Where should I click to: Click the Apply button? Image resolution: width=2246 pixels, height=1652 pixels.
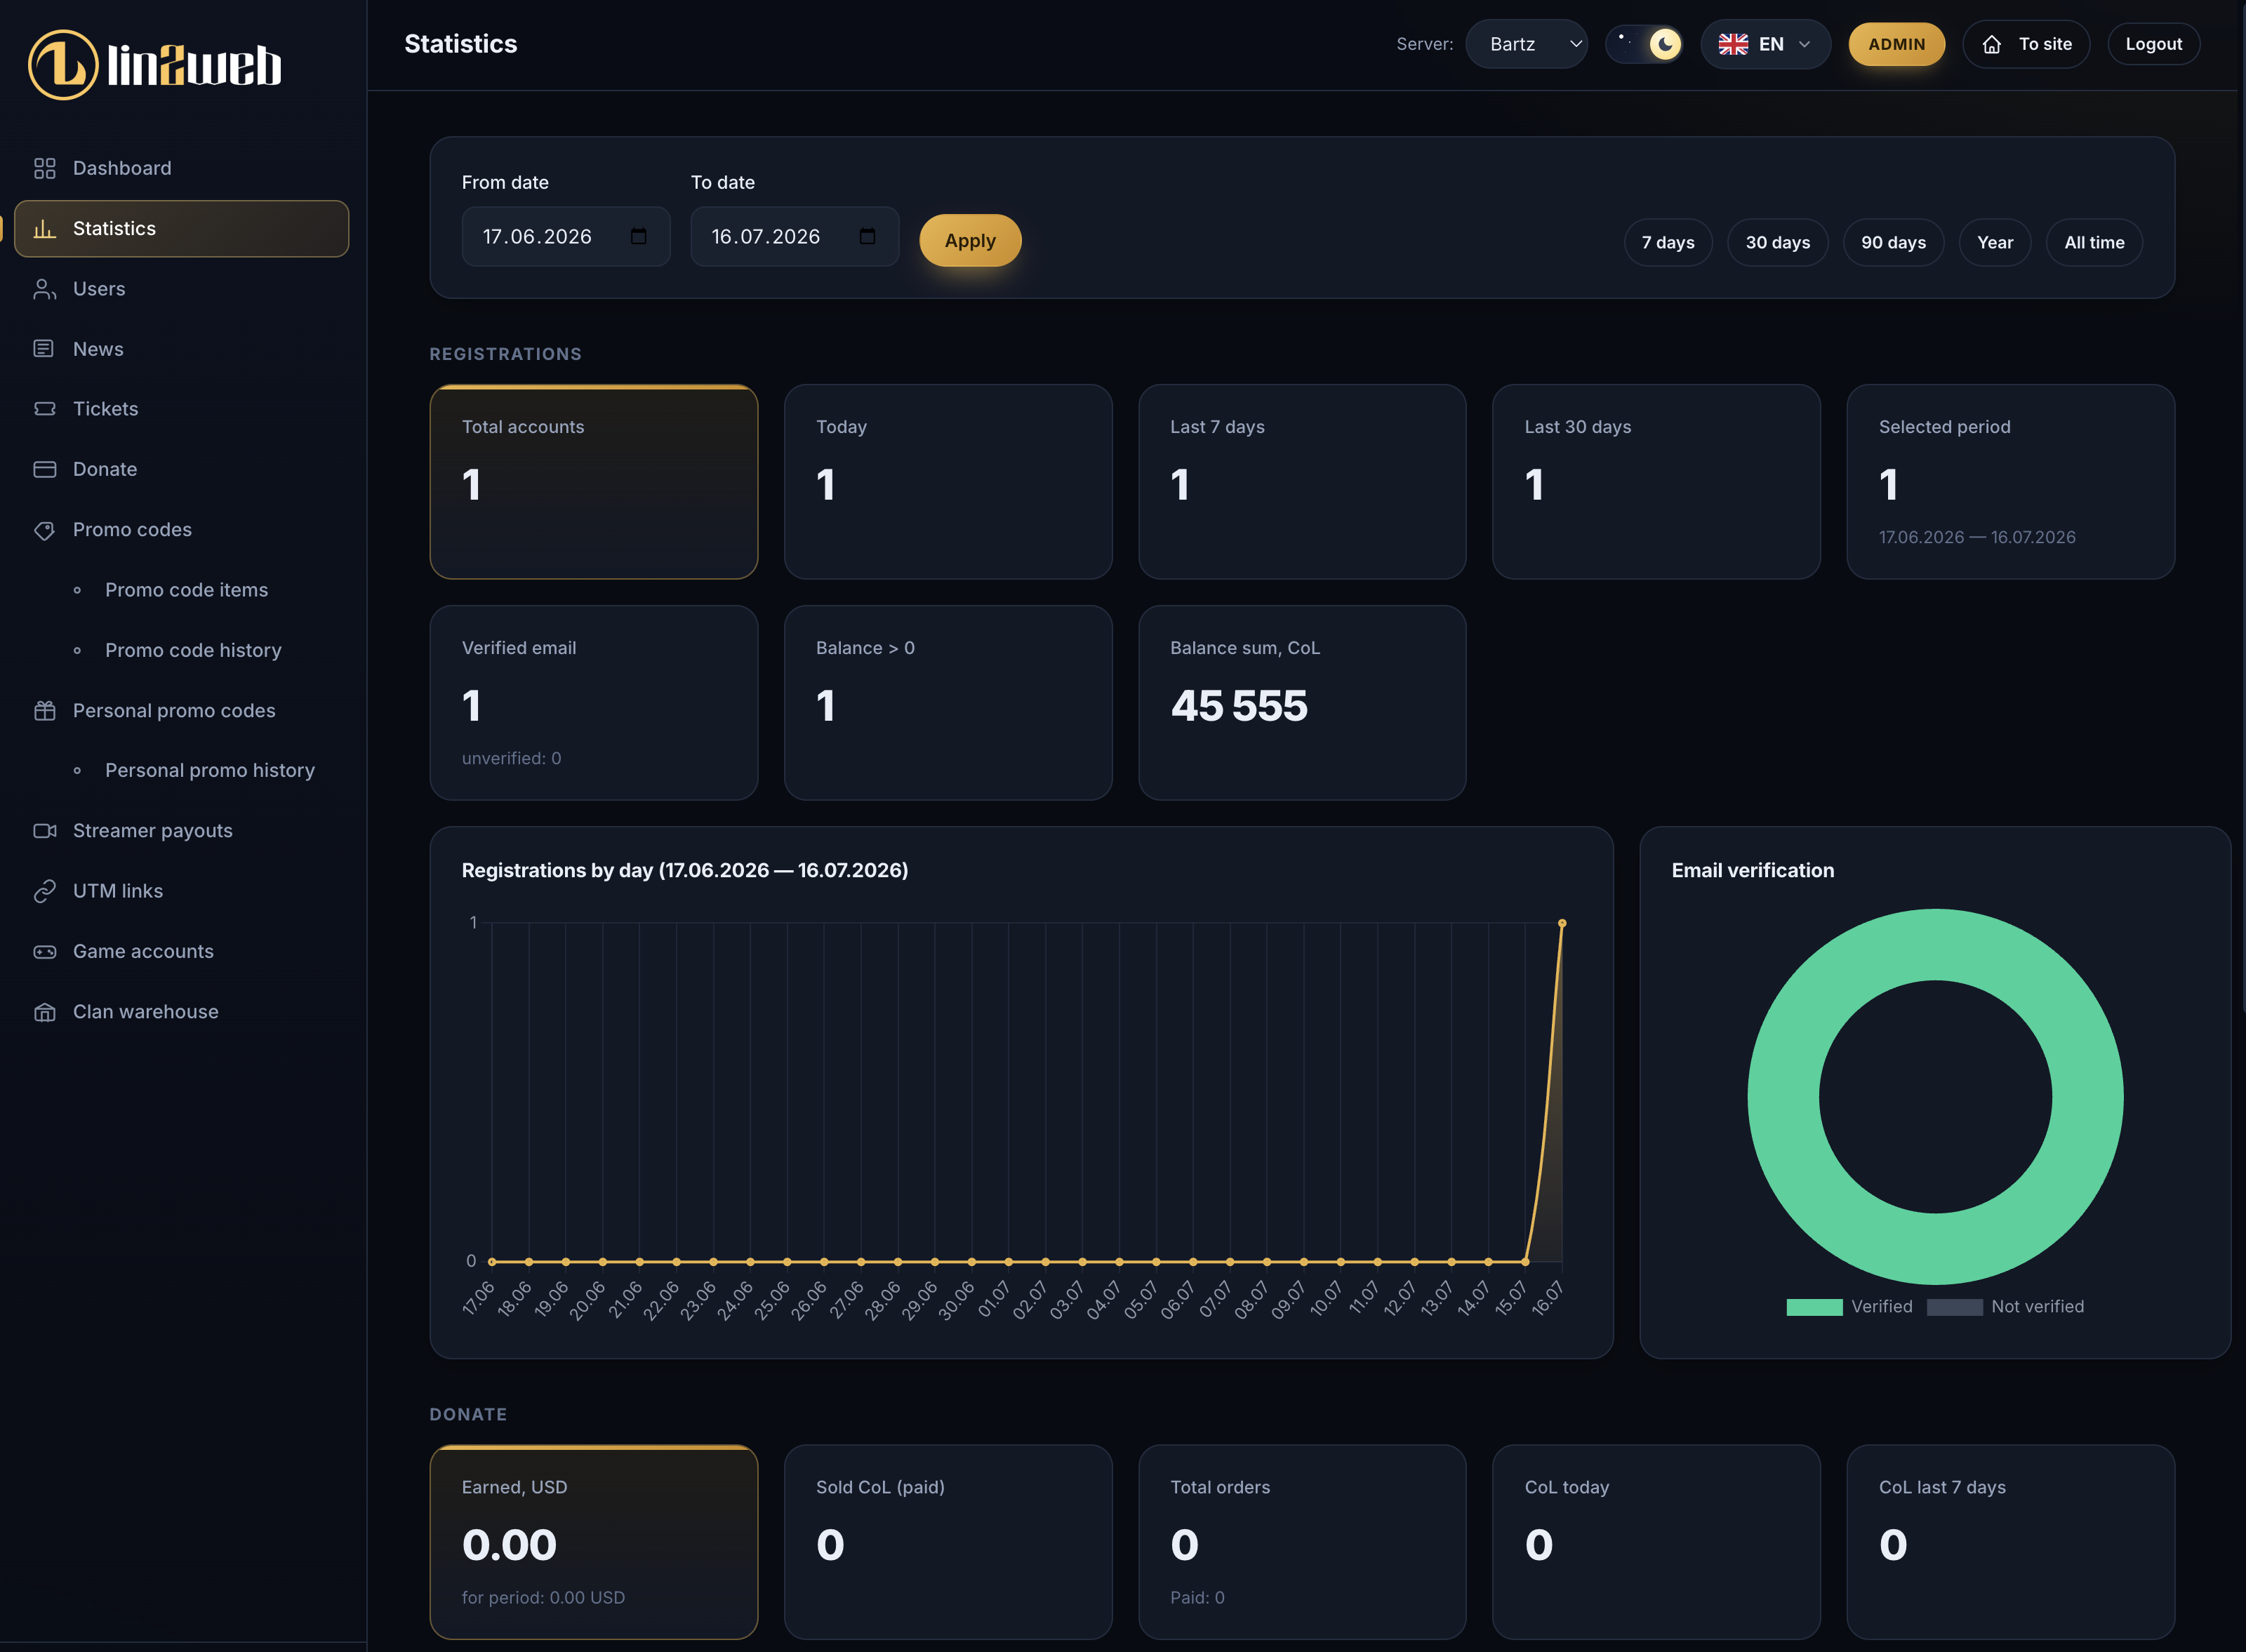point(970,241)
